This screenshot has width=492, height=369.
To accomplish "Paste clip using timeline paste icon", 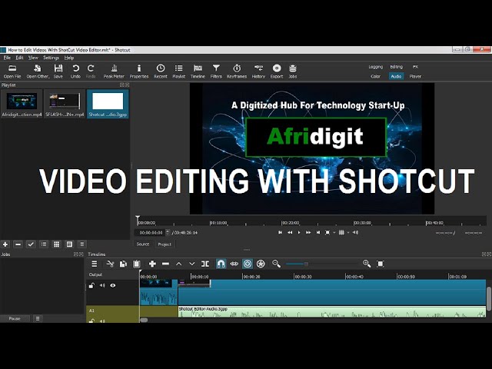I will [x=137, y=264].
